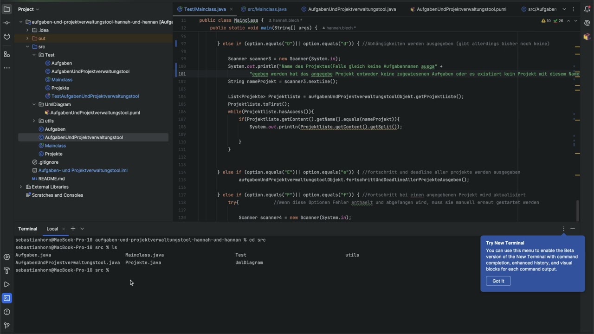
Task: Open the Commit tool window
Action: [x=6, y=23]
